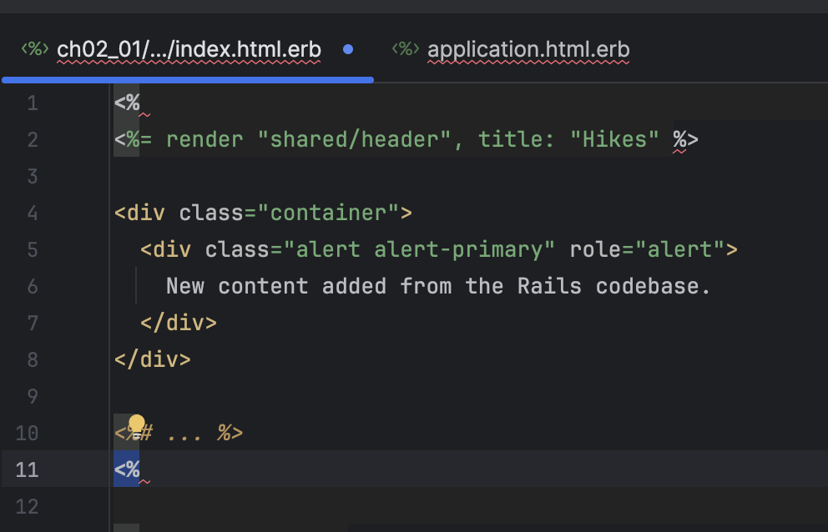This screenshot has height=532, width=828.
Task: Click line number 5 in the gutter
Action: [x=33, y=249]
